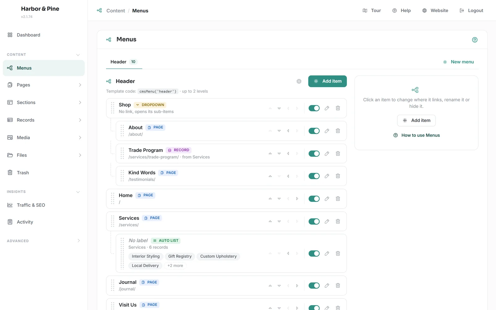Viewport: 496px width, 310px height.
Task: Expand Sections submenu chevron
Action: 80,103
